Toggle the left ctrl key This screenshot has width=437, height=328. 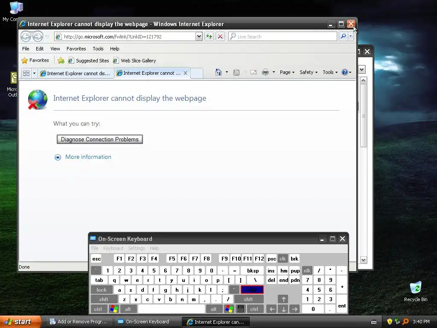coord(98,309)
